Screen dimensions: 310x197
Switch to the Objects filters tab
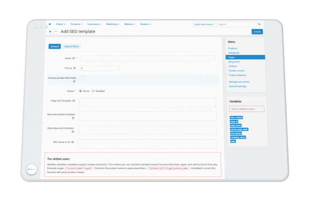click(x=71, y=46)
